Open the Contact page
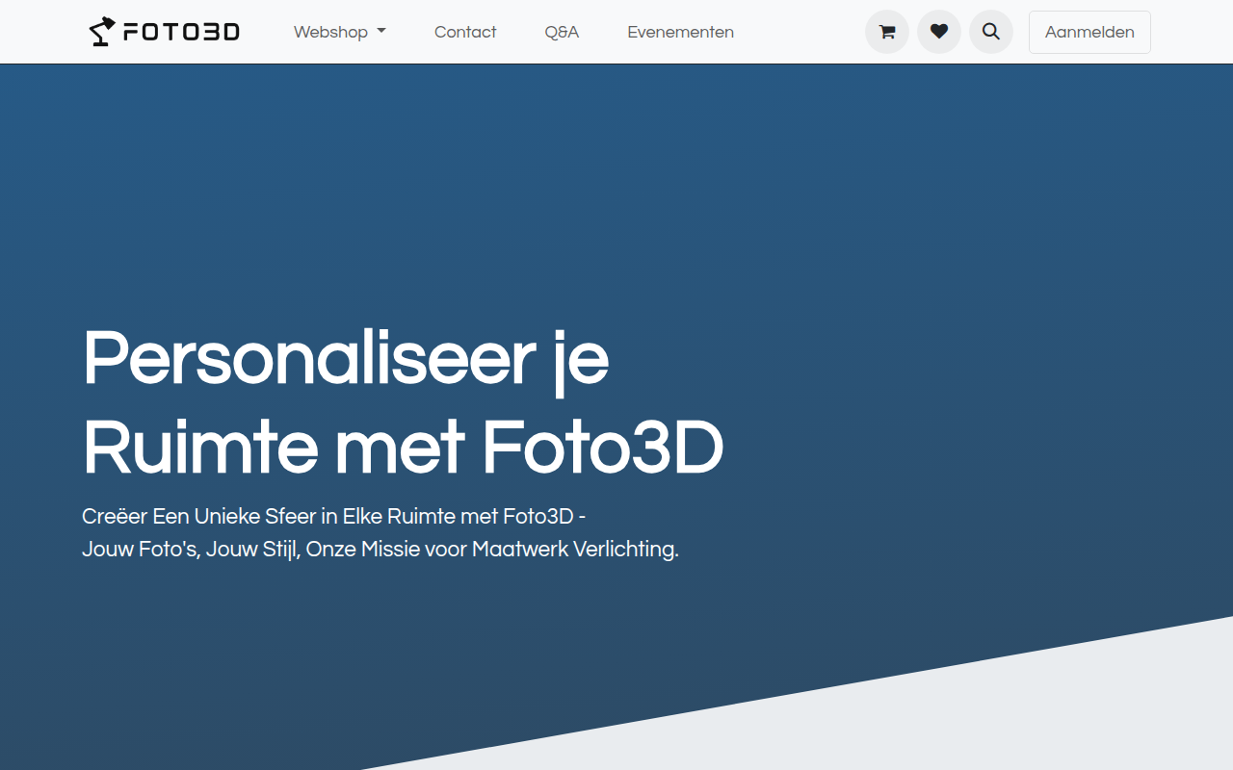Screen dimensions: 1233x770 coord(465,32)
